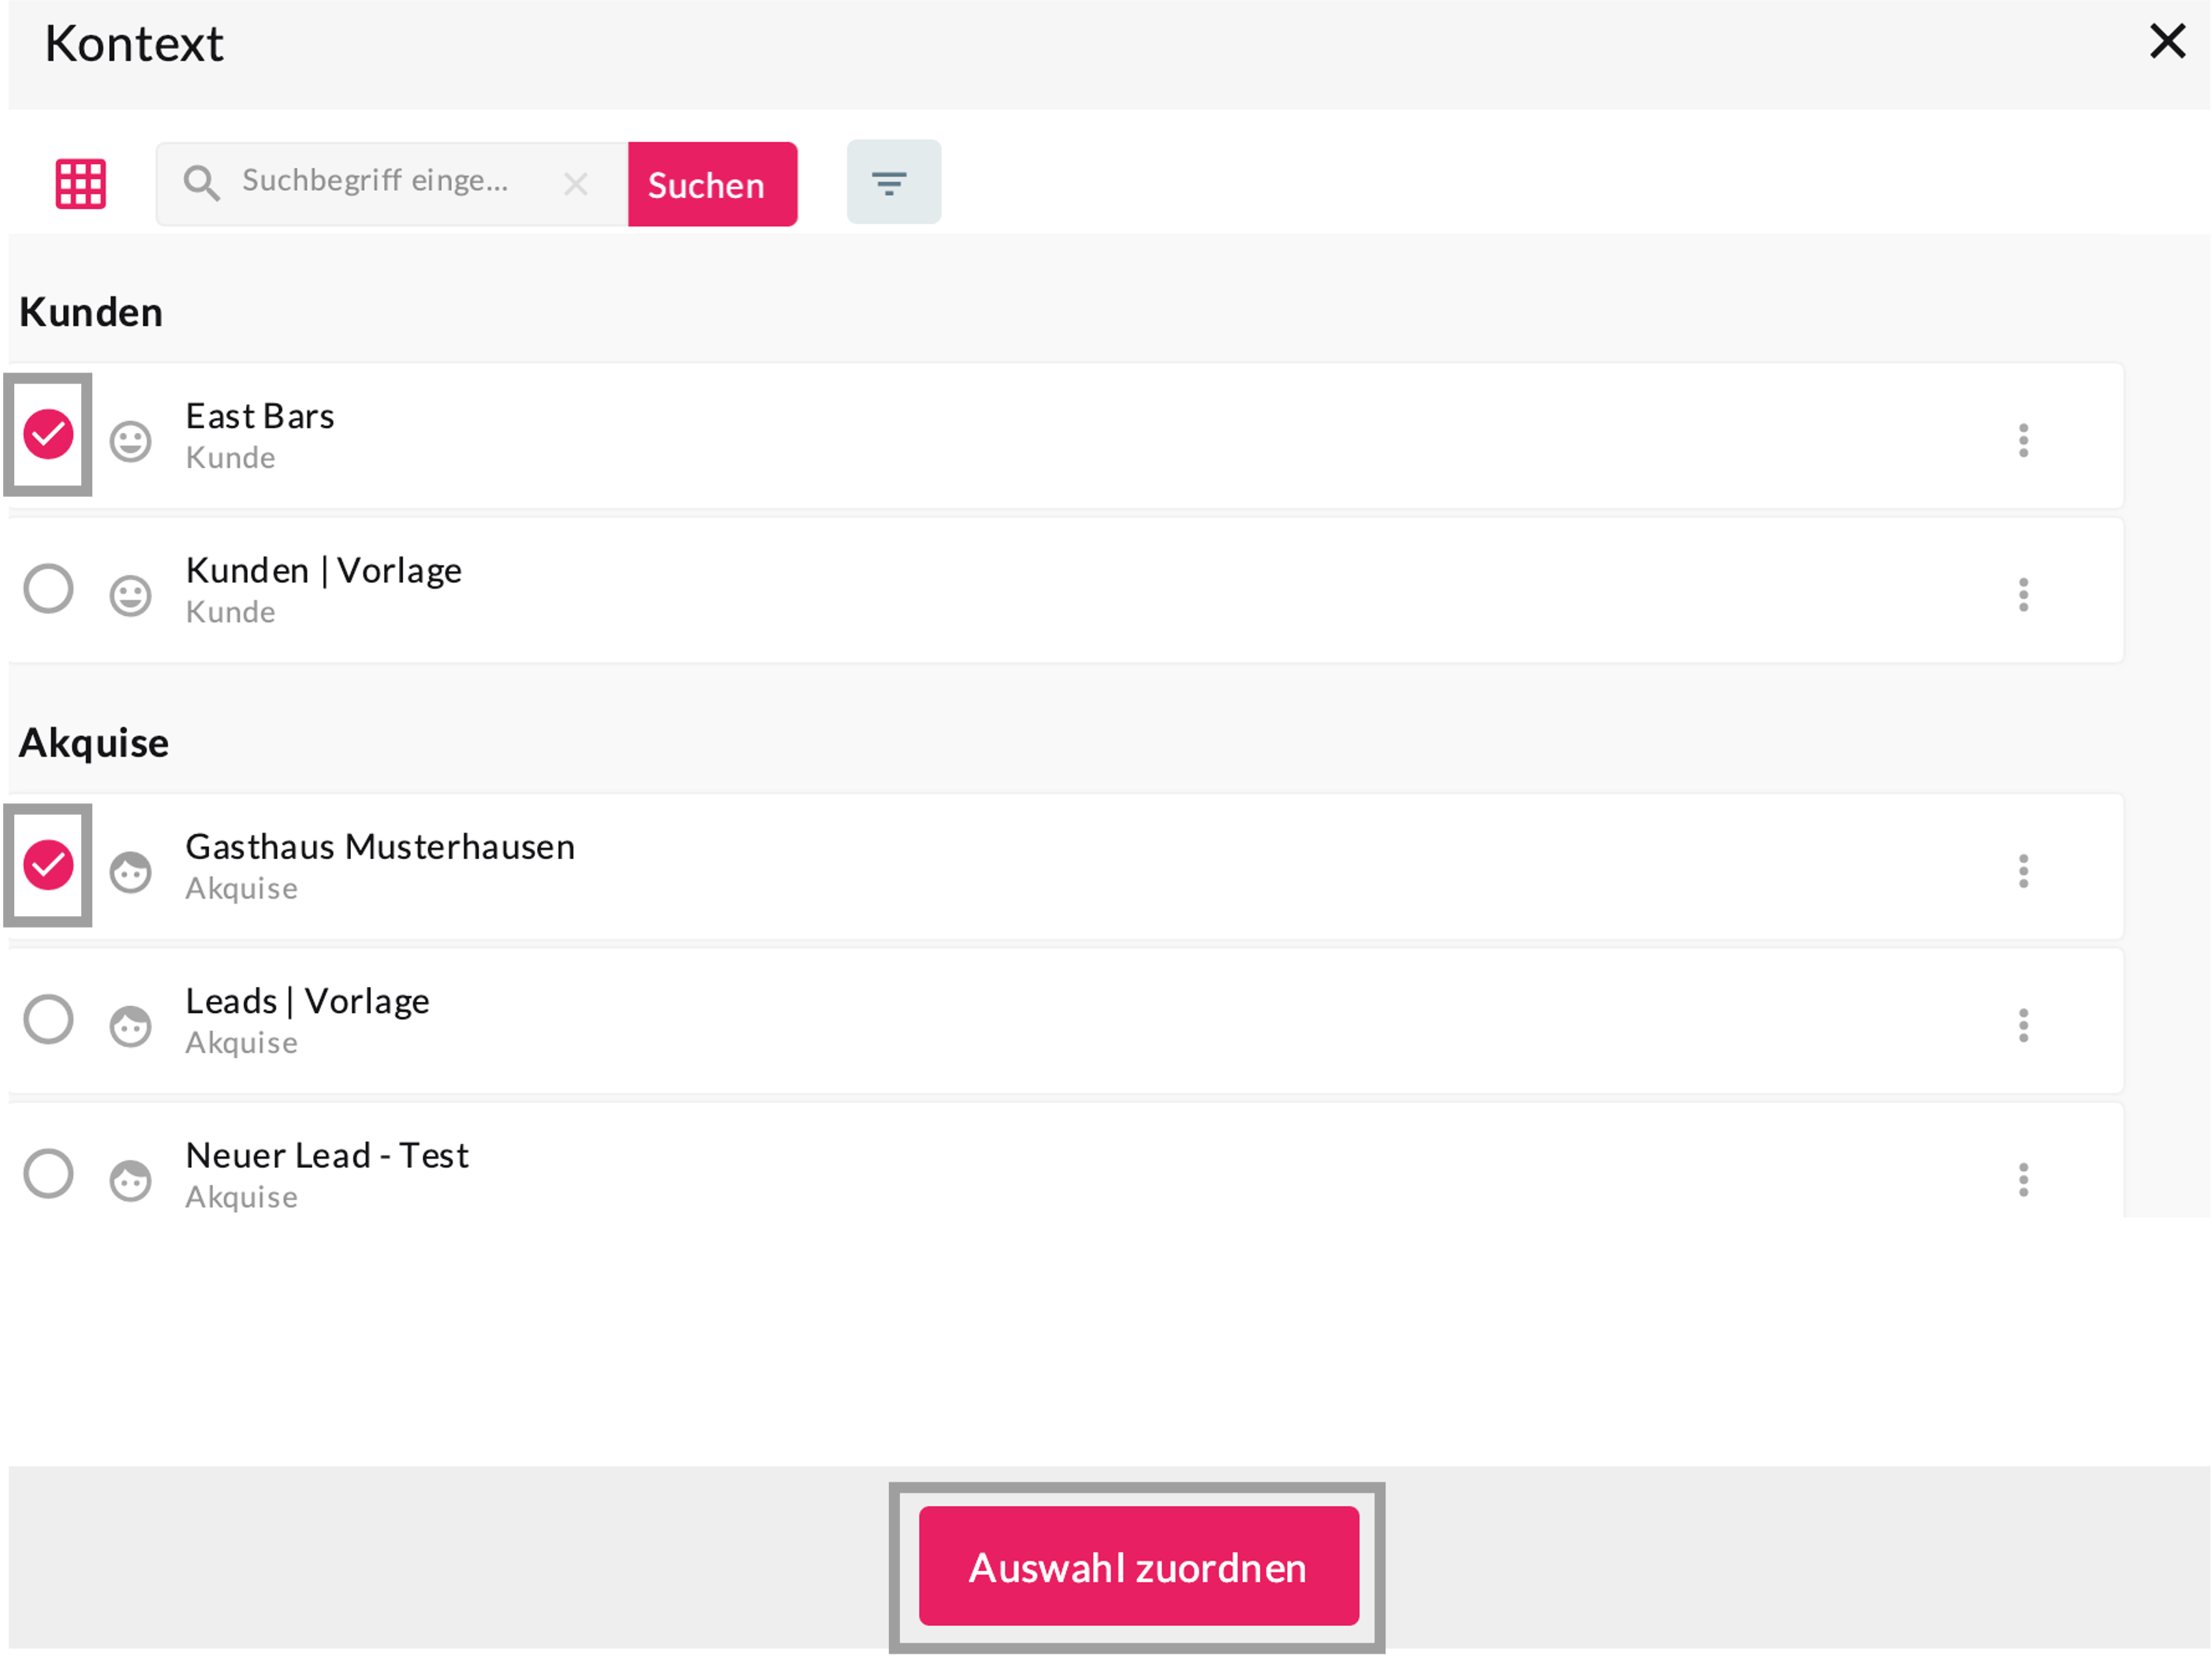The image size is (2212, 1656).
Task: Uncheck the East Bars selection
Action: tap(48, 434)
